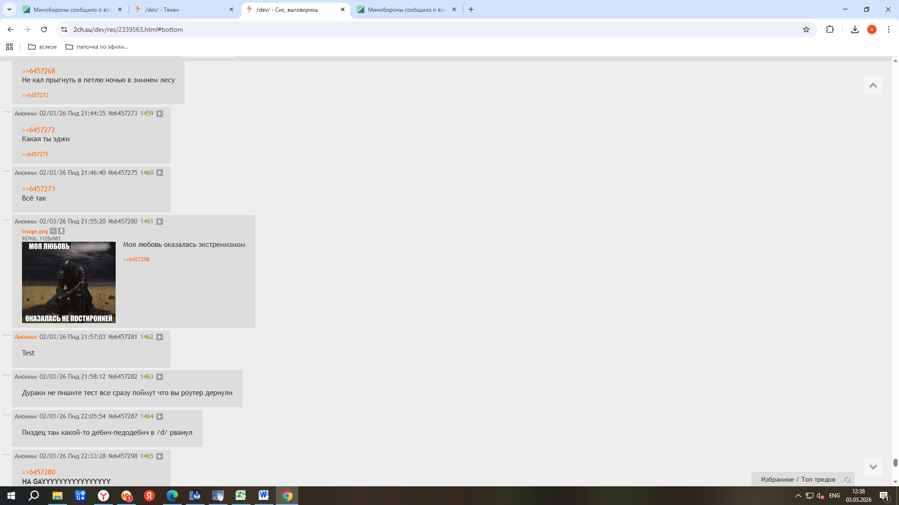Screen dimensions: 899x505
Task: Open the Chrome downloads icon
Action: [x=855, y=29]
